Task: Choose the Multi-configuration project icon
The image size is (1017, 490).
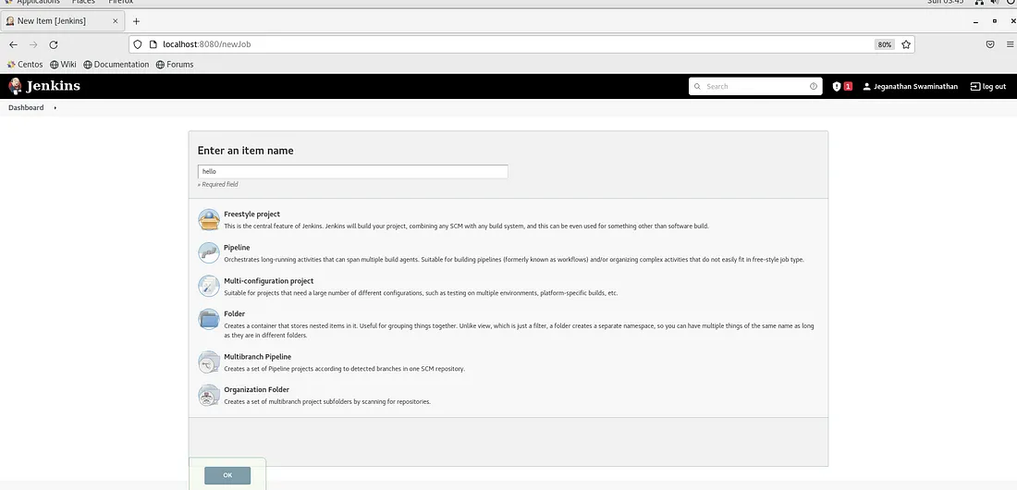Action: (209, 287)
